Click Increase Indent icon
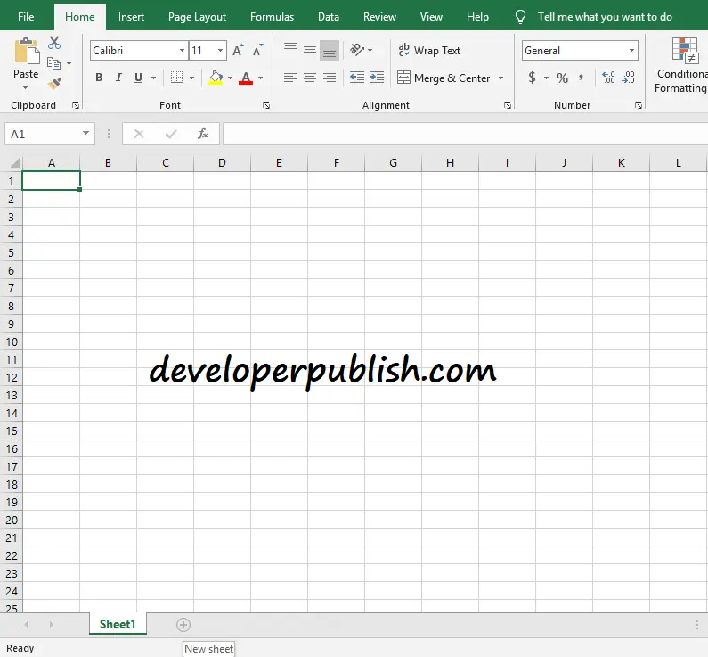This screenshot has height=657, width=708. point(377,78)
